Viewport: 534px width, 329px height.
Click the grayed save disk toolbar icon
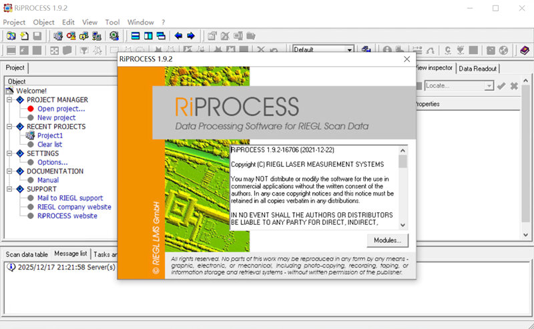click(x=37, y=36)
